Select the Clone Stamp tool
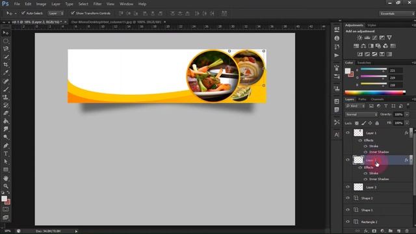The image size is (416, 234). point(6,97)
